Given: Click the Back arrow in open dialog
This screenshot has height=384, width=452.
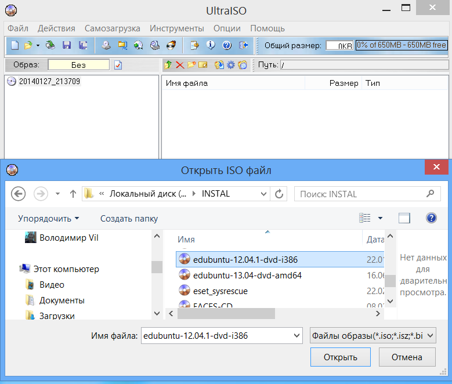Looking at the screenshot, I should [18, 194].
